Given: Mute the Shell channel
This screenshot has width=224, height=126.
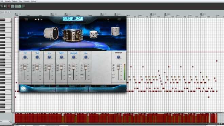Looking at the screenshot, I should pyautogui.click(x=33, y=65).
